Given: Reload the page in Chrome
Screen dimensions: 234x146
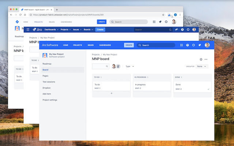Looking at the screenshot, I should click(x=20, y=15).
